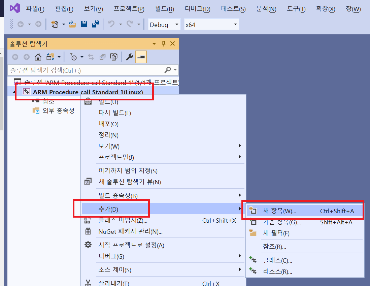The width and height of the screenshot is (370, 286).
Task: Click the new project toolbar icon
Action: pyautogui.click(x=55, y=24)
